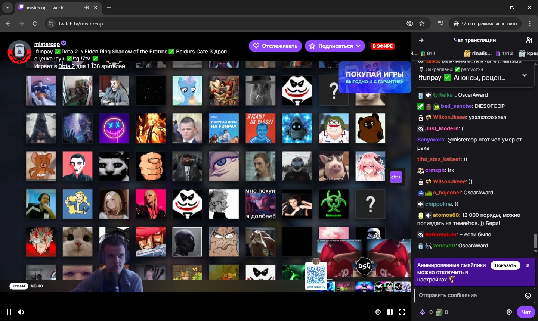Screen dimensions: 538x321
Task: Dismiss the animated emotes banner
Action: (528, 265)
